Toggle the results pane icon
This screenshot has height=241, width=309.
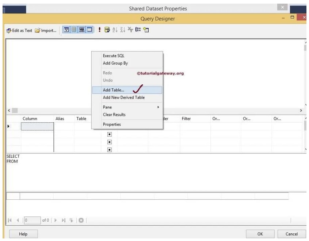(x=89, y=30)
